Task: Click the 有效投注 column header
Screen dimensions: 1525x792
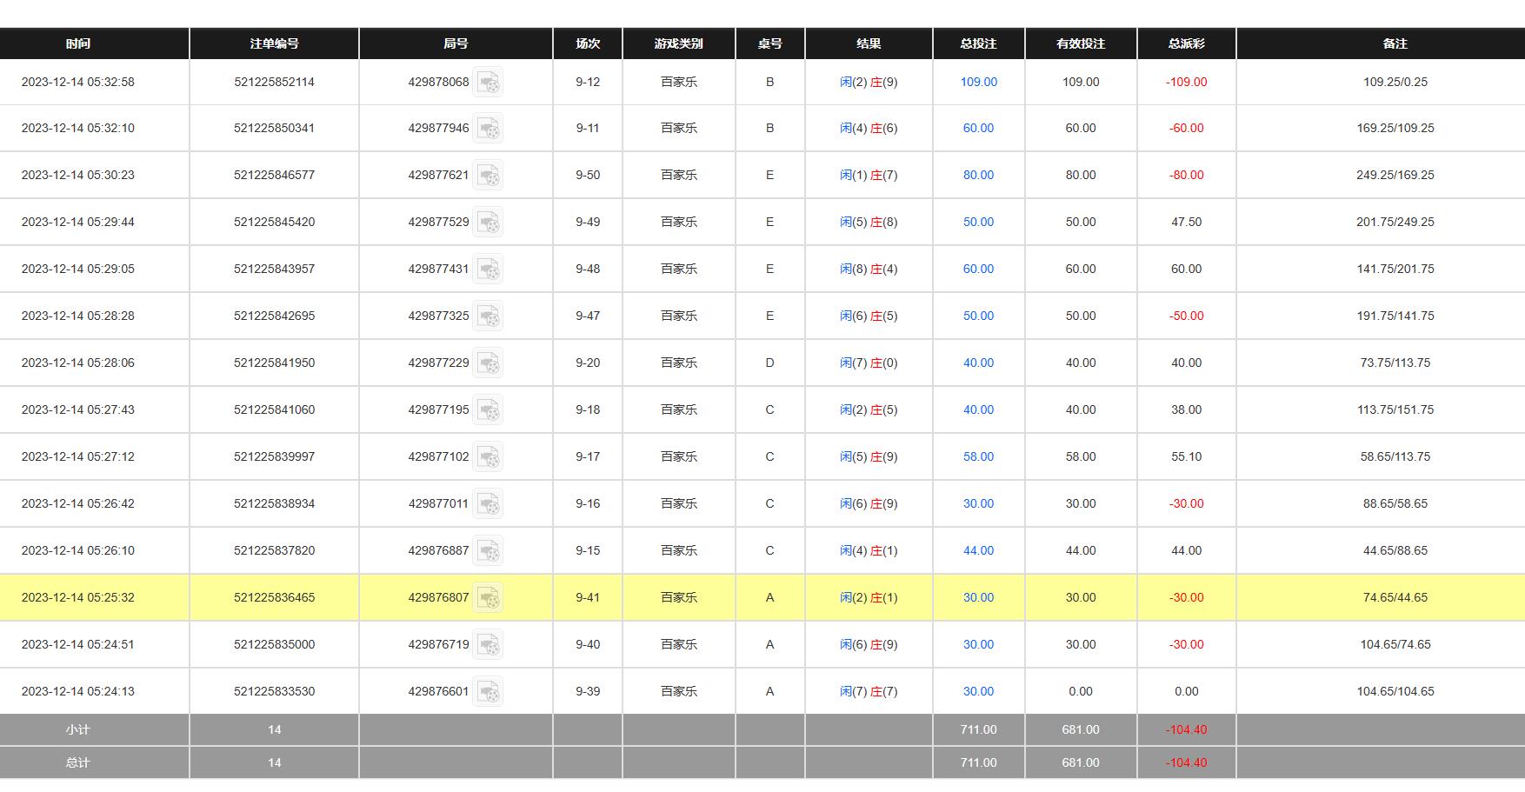Action: 1081,43
